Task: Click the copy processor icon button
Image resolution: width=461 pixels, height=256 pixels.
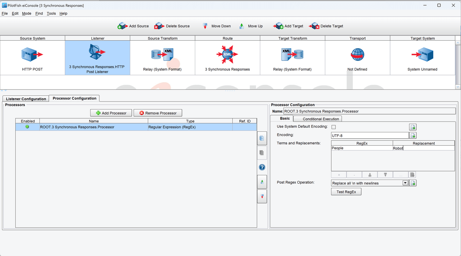Action: tap(262, 138)
